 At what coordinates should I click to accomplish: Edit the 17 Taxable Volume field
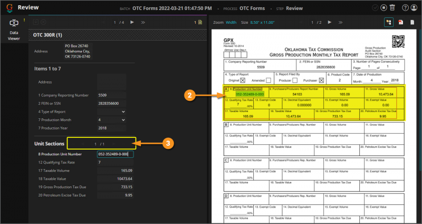(x=115, y=171)
